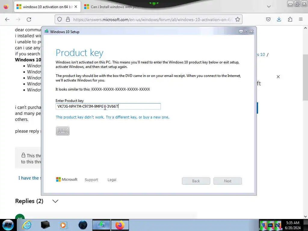The height and width of the screenshot is (231, 308).
Task: Click 'Replies (2)' heading text
Action: coord(29,201)
